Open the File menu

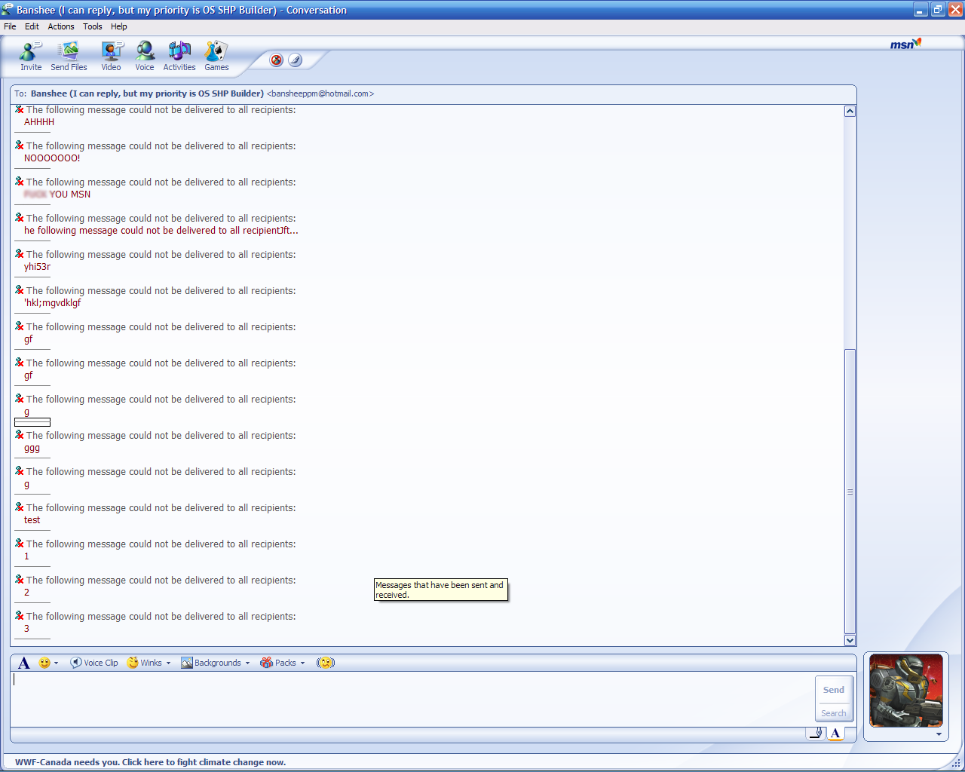tap(10, 26)
